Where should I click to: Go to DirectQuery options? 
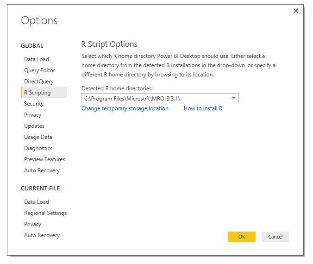[39, 82]
